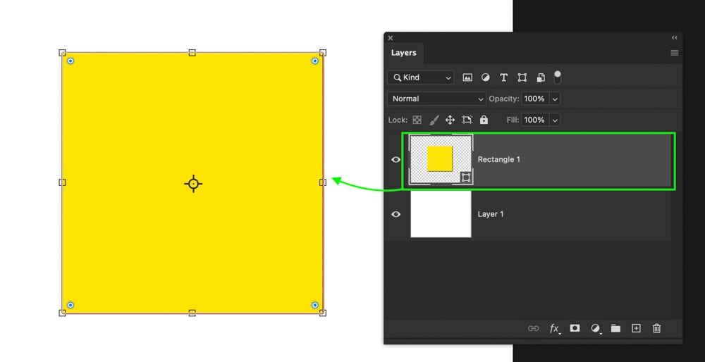Click the Opacity 100% value field
Viewport: 705px width, 362px height.
[535, 99]
